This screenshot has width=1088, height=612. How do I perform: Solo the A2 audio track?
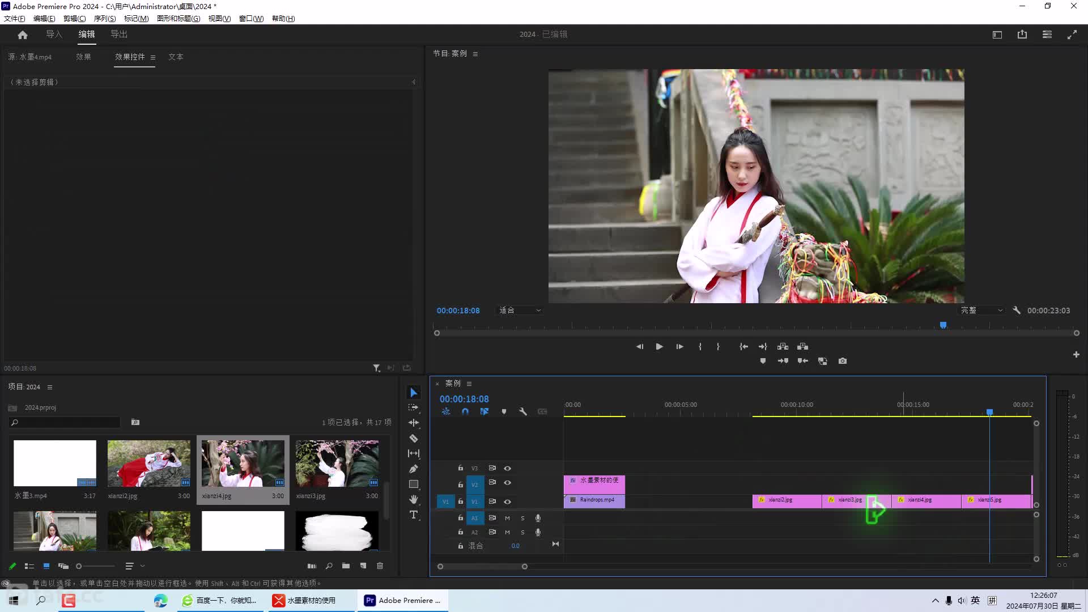[522, 532]
